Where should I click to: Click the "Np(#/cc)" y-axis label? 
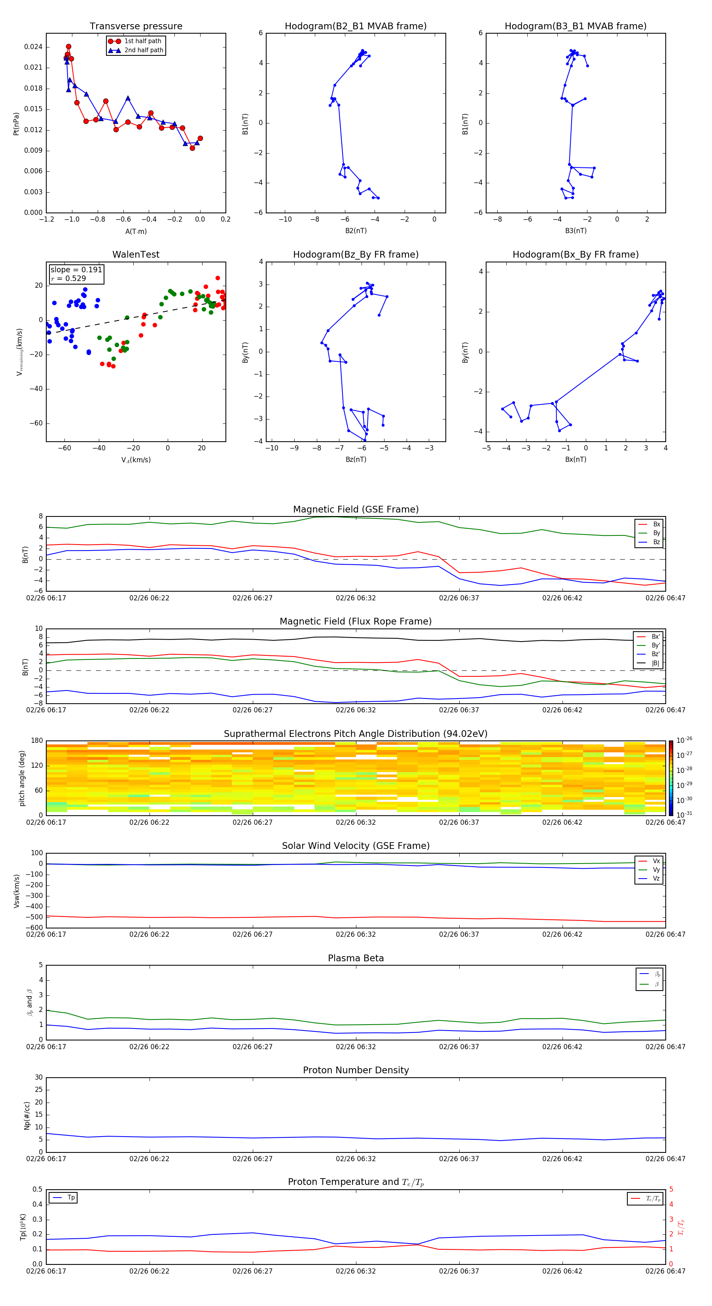coord(27,1115)
